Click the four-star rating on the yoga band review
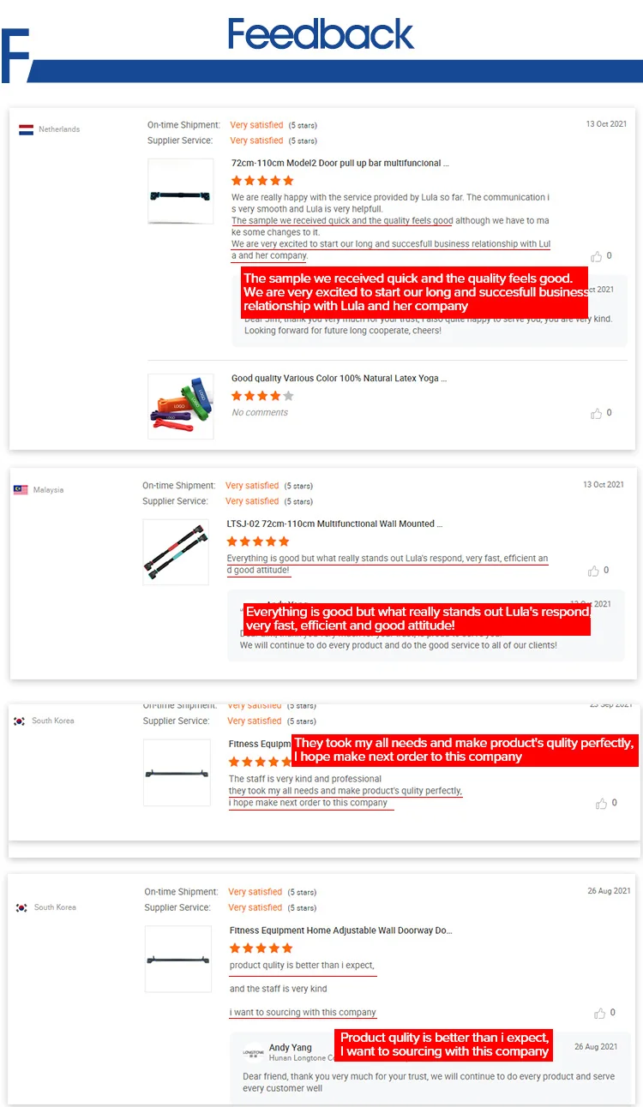 point(262,396)
